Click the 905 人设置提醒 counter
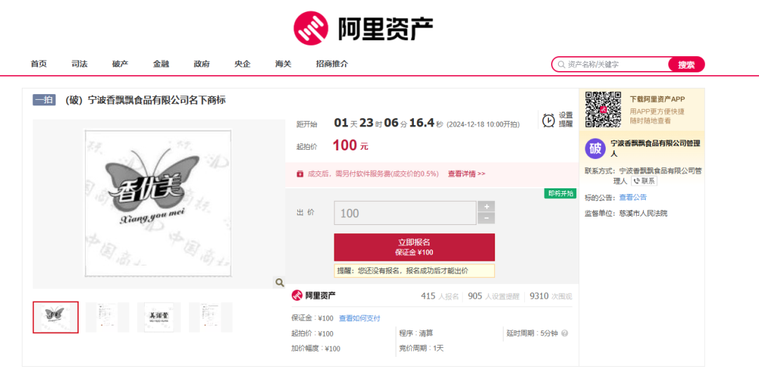Image resolution: width=759 pixels, height=369 pixels. [493, 296]
